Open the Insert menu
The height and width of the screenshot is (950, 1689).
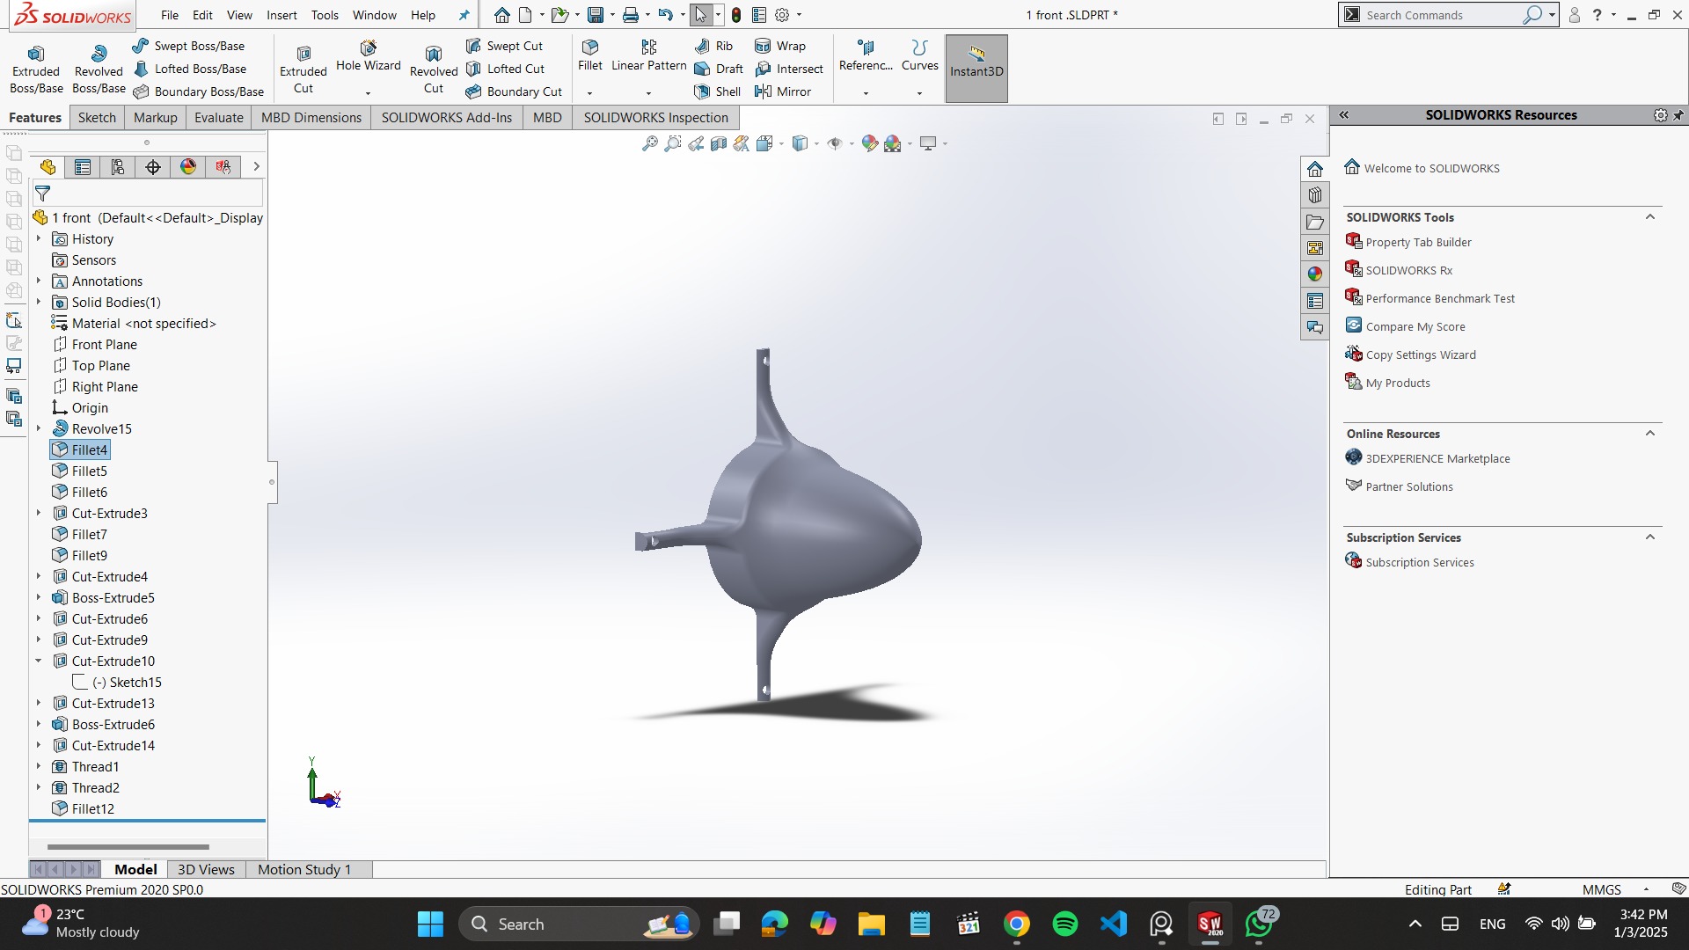tap(281, 15)
